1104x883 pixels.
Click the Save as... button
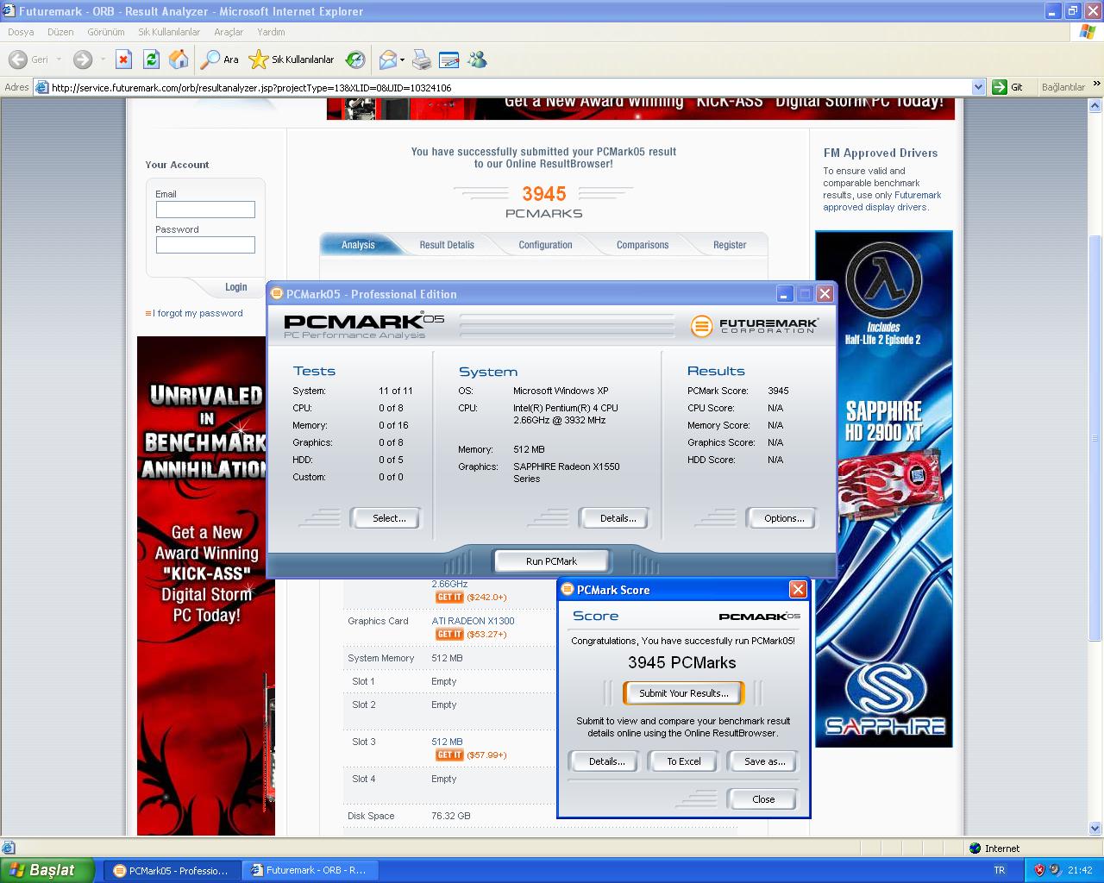coord(764,761)
